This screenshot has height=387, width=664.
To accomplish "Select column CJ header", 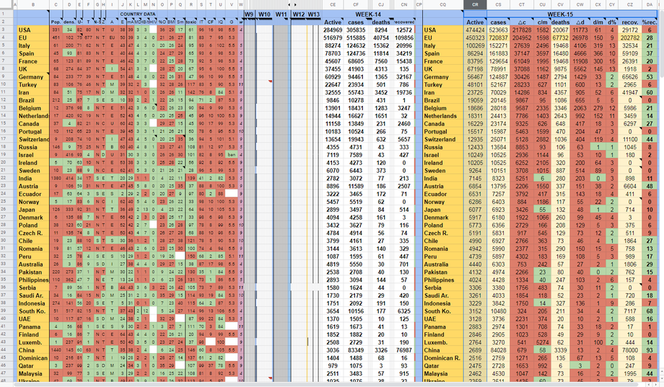I will click(x=380, y=4).
